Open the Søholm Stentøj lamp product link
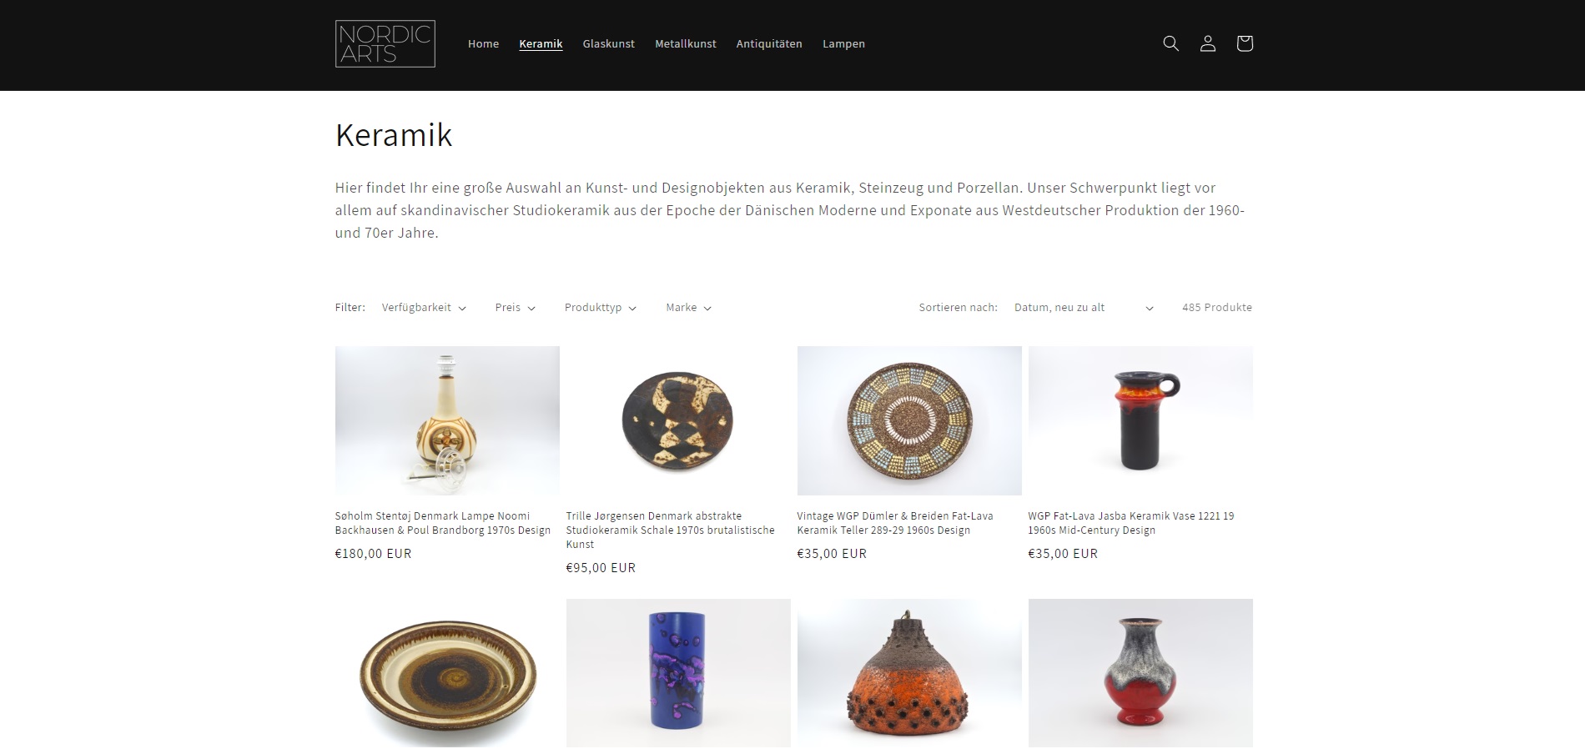This screenshot has width=1585, height=749. click(443, 523)
